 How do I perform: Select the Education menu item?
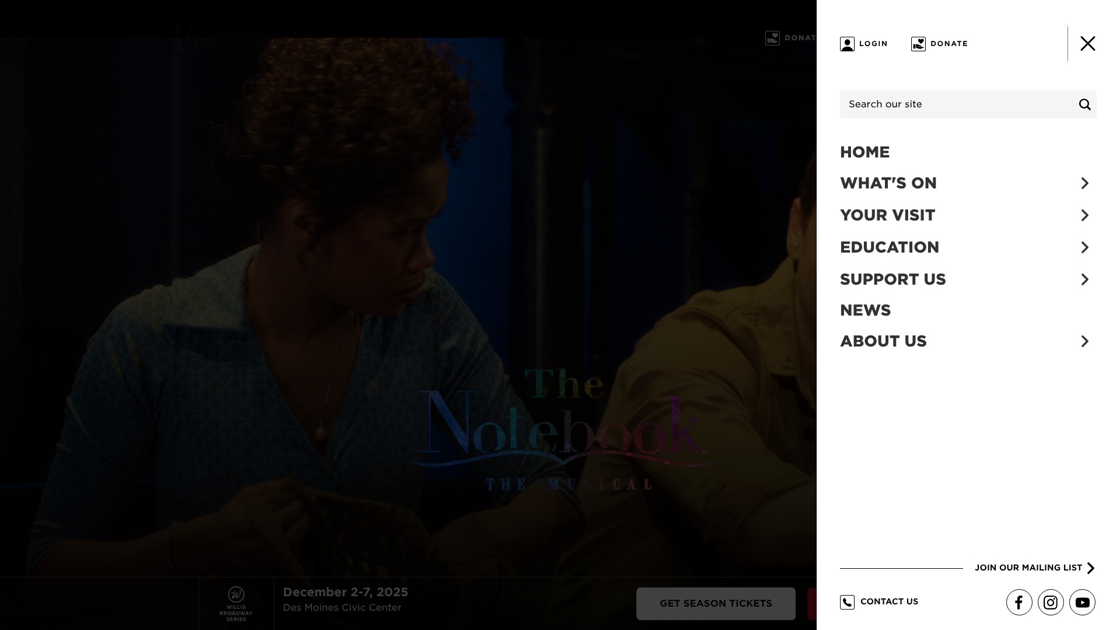pyautogui.click(x=890, y=247)
